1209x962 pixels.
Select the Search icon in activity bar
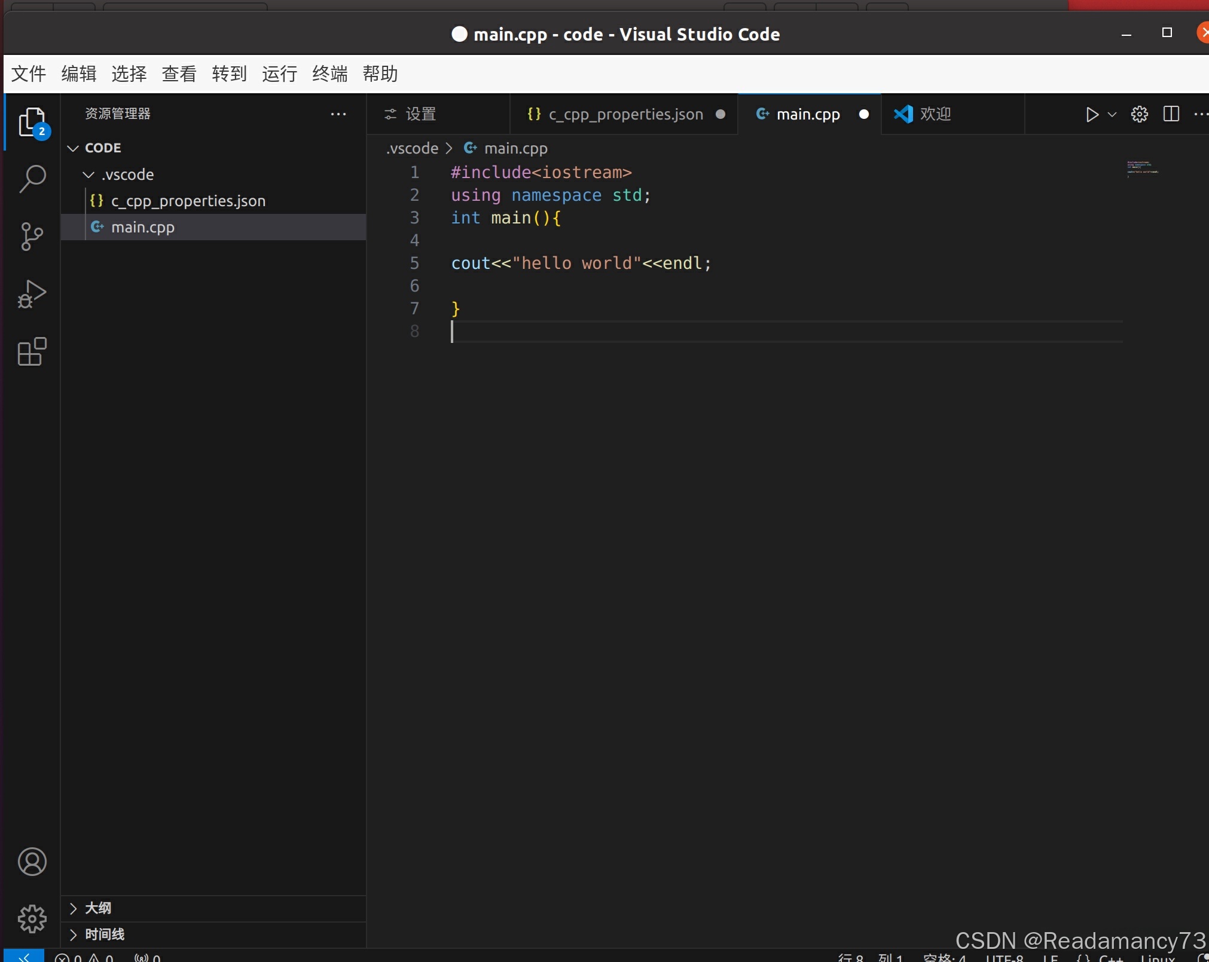(x=32, y=177)
